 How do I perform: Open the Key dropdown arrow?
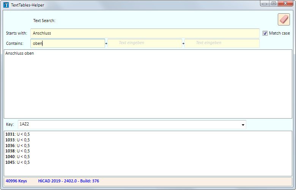pos(243,125)
